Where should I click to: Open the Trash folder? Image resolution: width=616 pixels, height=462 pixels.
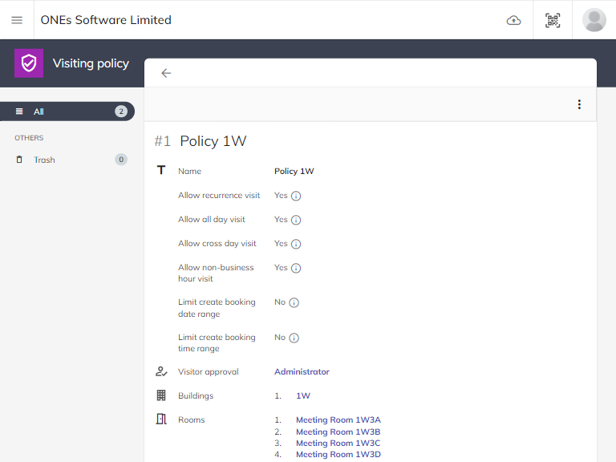click(45, 160)
